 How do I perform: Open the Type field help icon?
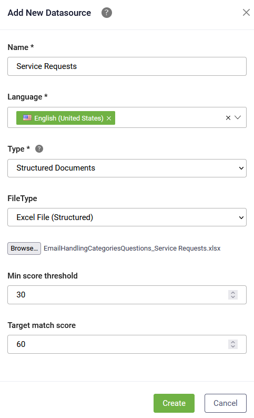coord(39,149)
